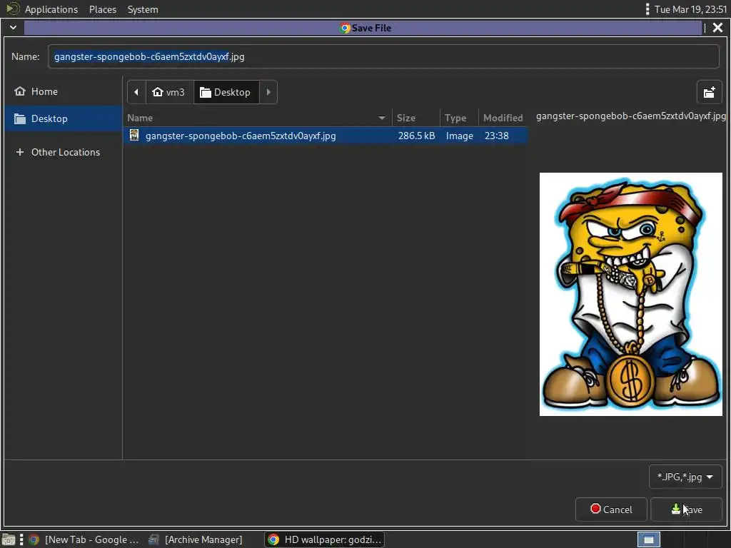This screenshot has width=731, height=548.
Task: Click the Spongebob preview thumbnail
Action: tap(631, 294)
